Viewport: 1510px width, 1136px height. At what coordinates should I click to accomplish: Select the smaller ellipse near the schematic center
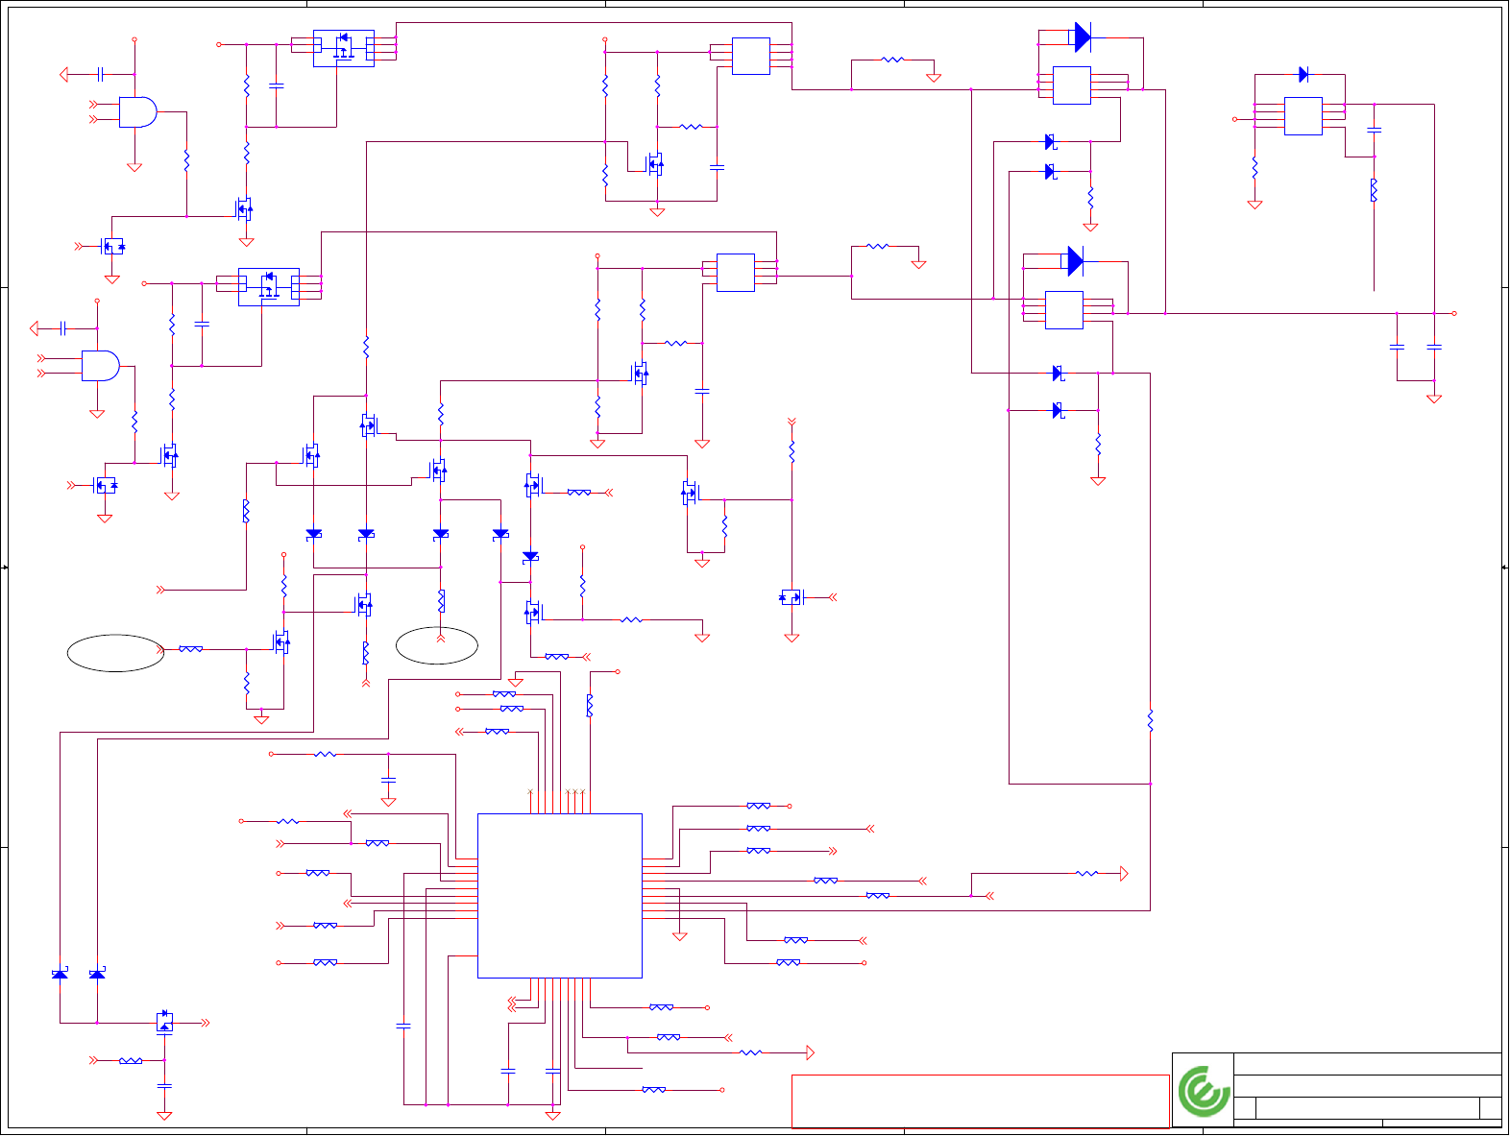[437, 645]
